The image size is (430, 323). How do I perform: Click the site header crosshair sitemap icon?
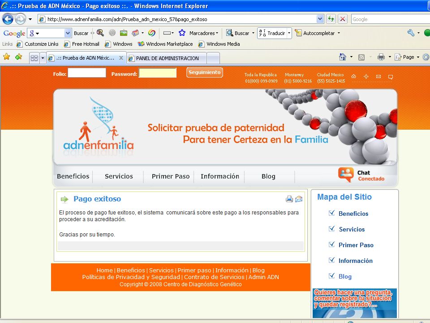[x=366, y=76]
